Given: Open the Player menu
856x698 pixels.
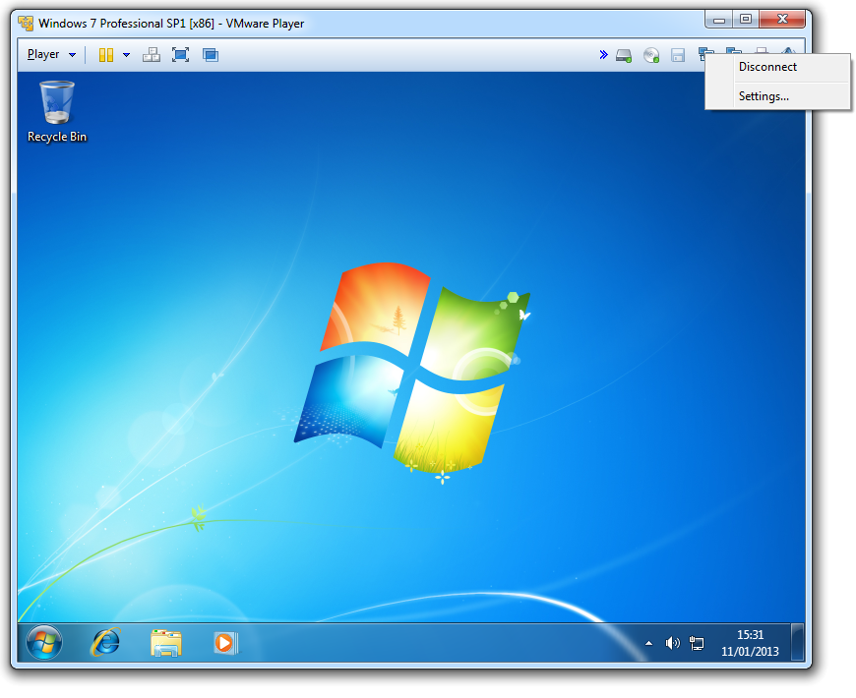Looking at the screenshot, I should pyautogui.click(x=44, y=55).
